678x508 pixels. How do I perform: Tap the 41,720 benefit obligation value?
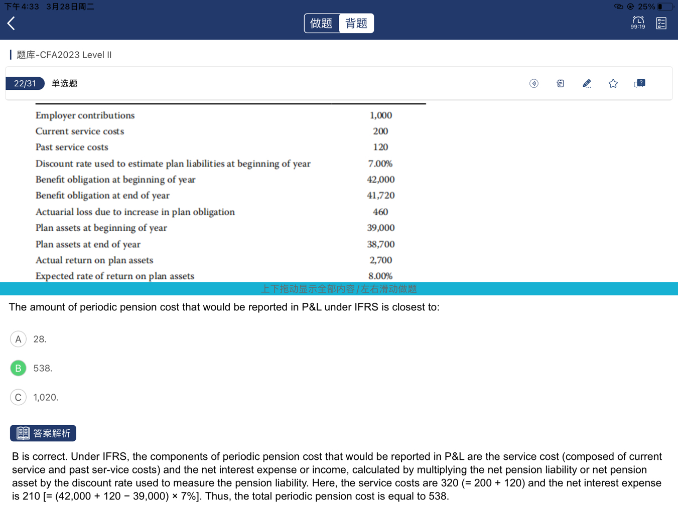click(x=380, y=196)
